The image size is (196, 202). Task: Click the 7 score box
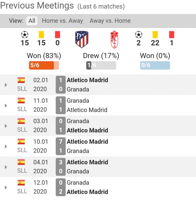pos(61,142)
